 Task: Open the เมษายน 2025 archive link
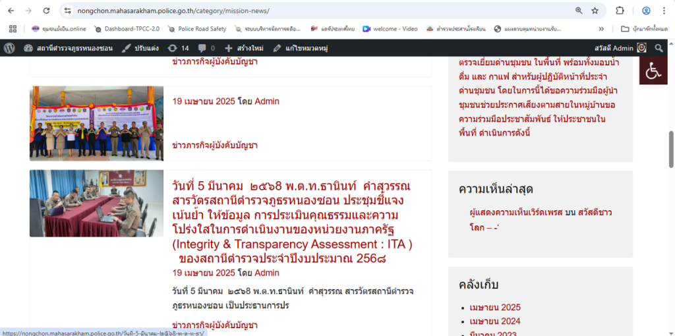click(x=495, y=307)
